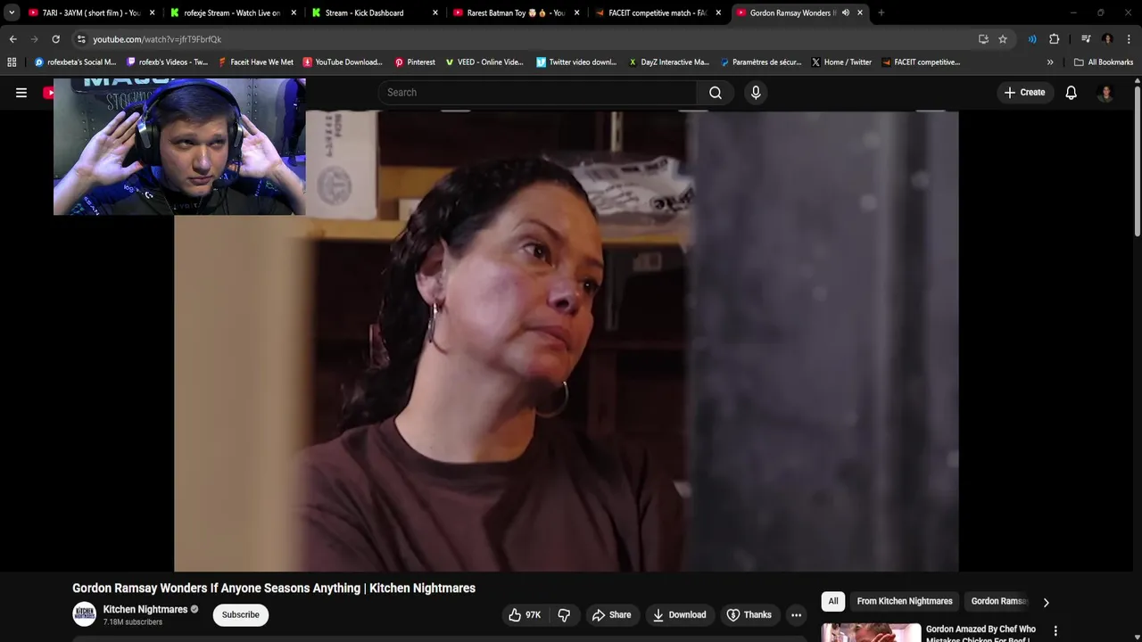The image size is (1142, 642).
Task: Open the Pinterest bookmark
Action: (415, 62)
